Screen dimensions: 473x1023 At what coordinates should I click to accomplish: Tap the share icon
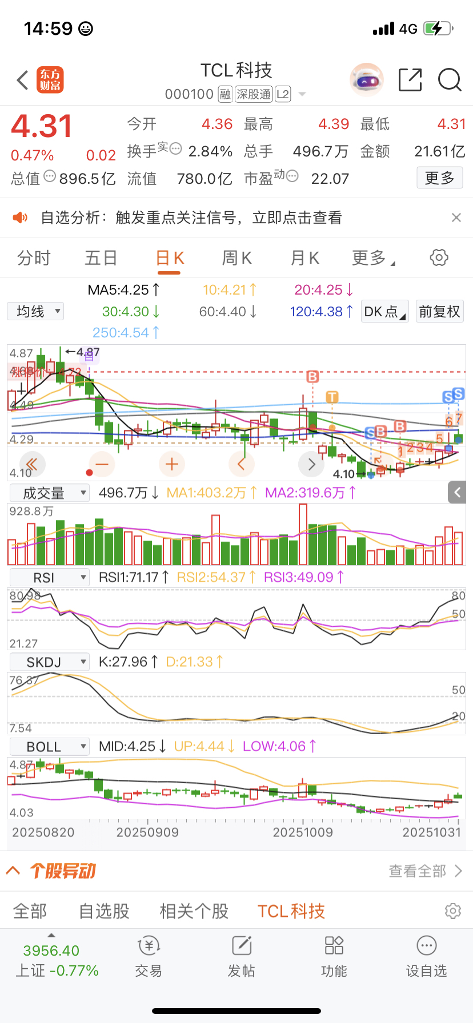[410, 80]
